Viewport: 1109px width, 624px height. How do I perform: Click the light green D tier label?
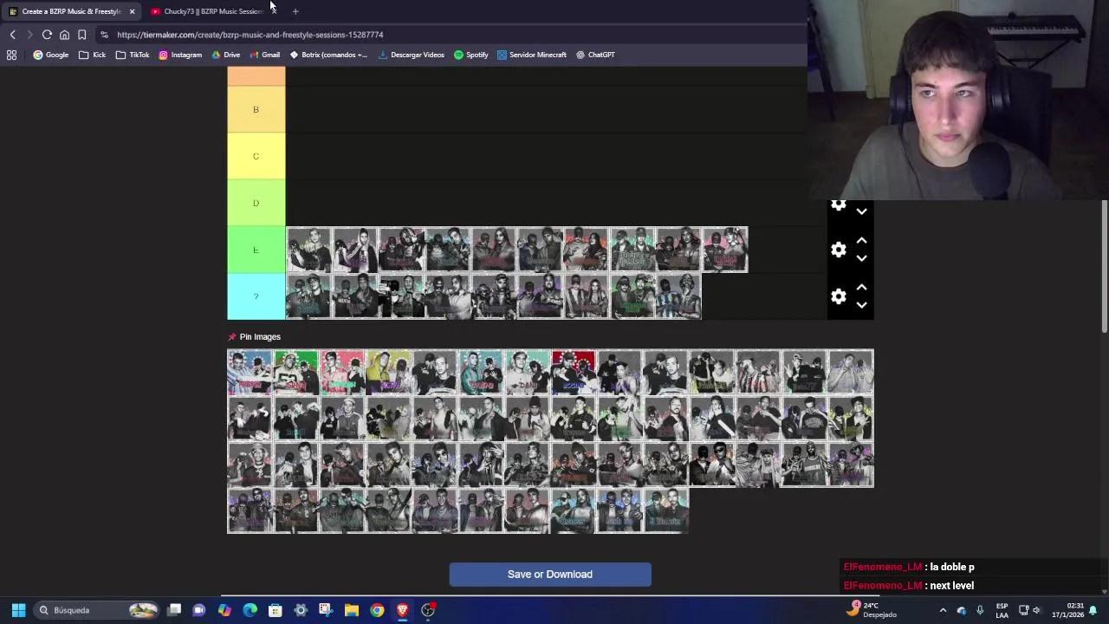tap(256, 203)
